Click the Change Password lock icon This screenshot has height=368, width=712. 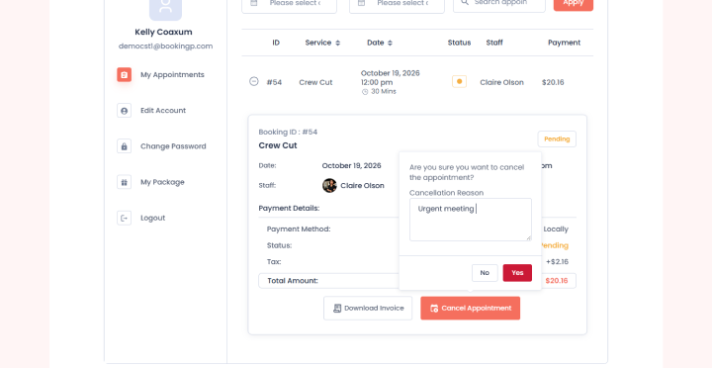[x=124, y=146]
